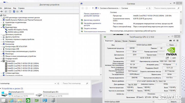Open Диспетчер устройств link in System
This screenshot has height=103, width=185.
pos(92,20)
